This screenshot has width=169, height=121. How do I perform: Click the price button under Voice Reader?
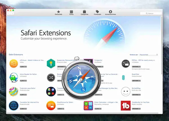pyautogui.click(x=23, y=81)
